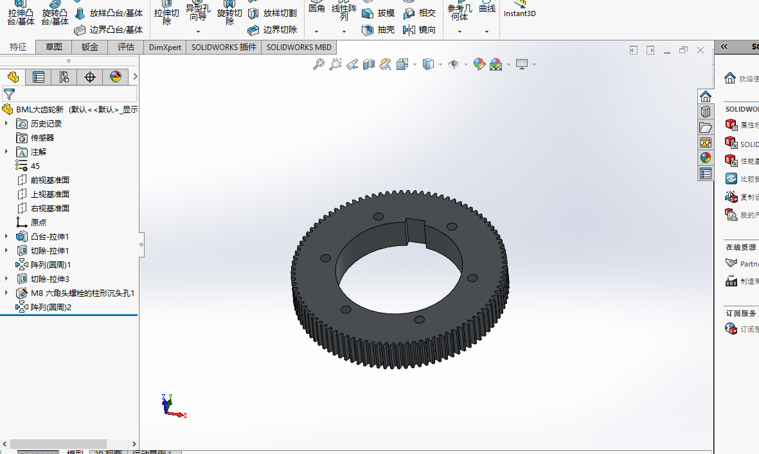The width and height of the screenshot is (759, 454).
Task: Switch to the 钣金 sheet metal tab
Action: click(x=89, y=47)
